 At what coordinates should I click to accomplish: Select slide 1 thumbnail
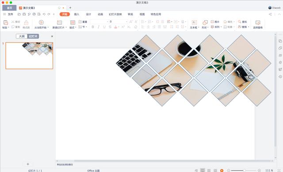click(x=29, y=56)
